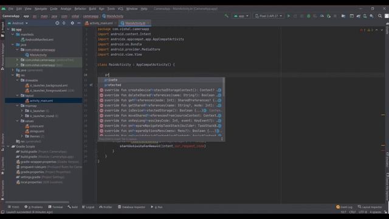Open the SDK Manager icon
Viewport: 389px width, 219px height.
(371, 16)
